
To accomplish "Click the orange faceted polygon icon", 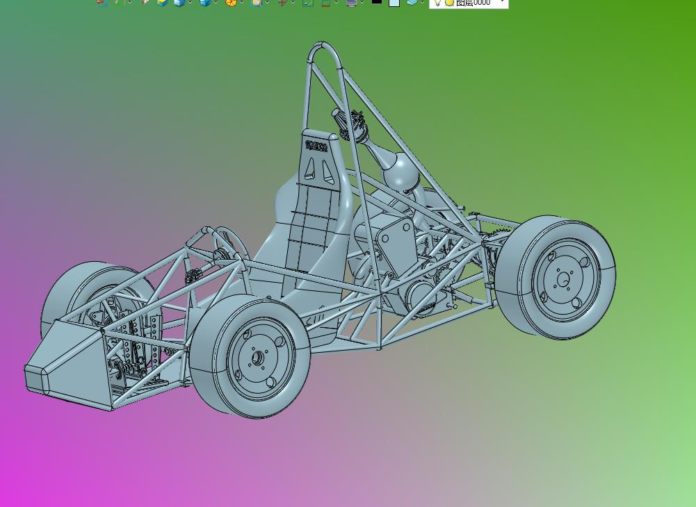I will (231, 3).
